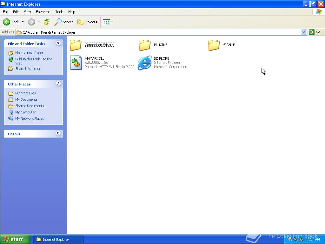Click the Other Places header title
Screen dimensions: 325x244
coord(19,84)
